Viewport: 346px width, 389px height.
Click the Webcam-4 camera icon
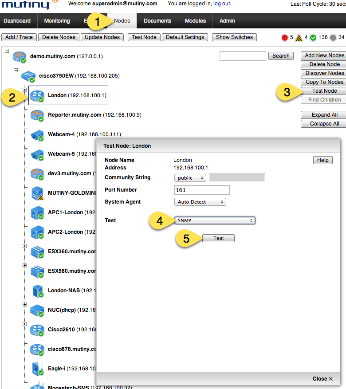pos(37,134)
